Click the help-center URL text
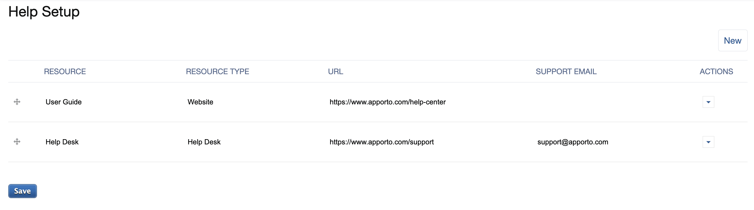This screenshot has width=754, height=210. [x=387, y=102]
